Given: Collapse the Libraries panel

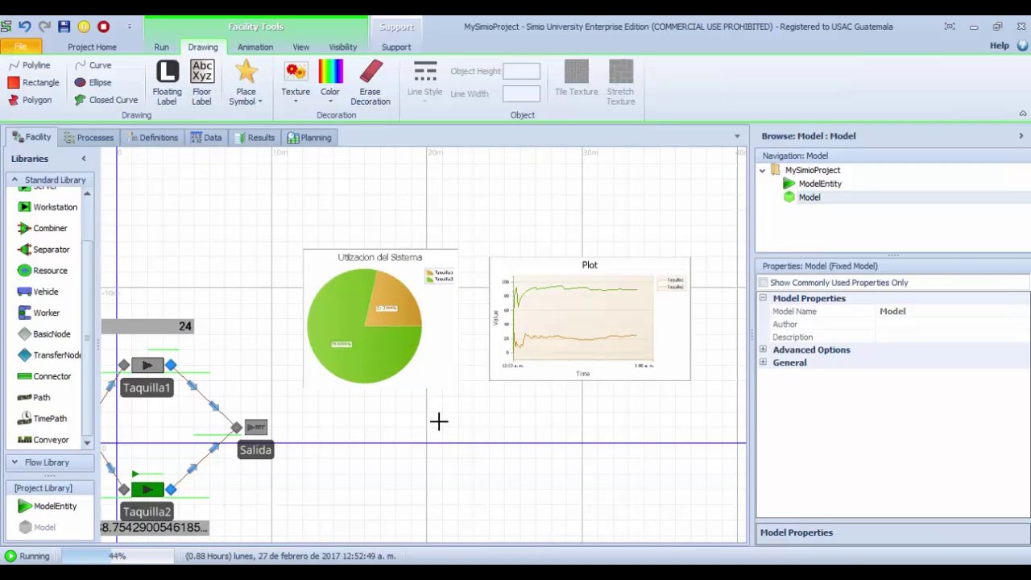Looking at the screenshot, I should click(84, 159).
